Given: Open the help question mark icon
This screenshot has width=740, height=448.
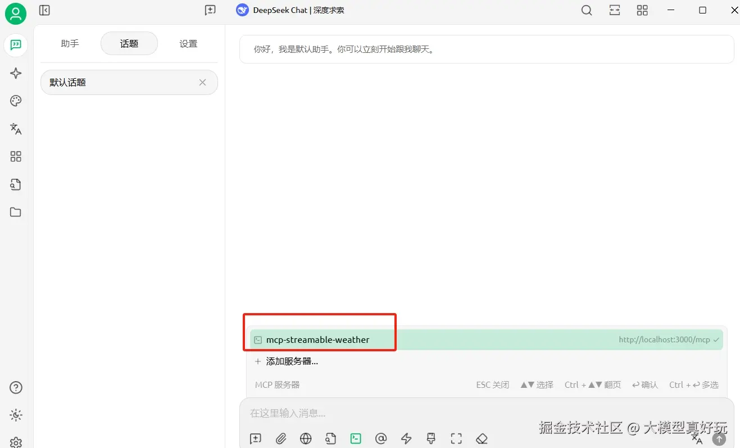Looking at the screenshot, I should pos(16,387).
